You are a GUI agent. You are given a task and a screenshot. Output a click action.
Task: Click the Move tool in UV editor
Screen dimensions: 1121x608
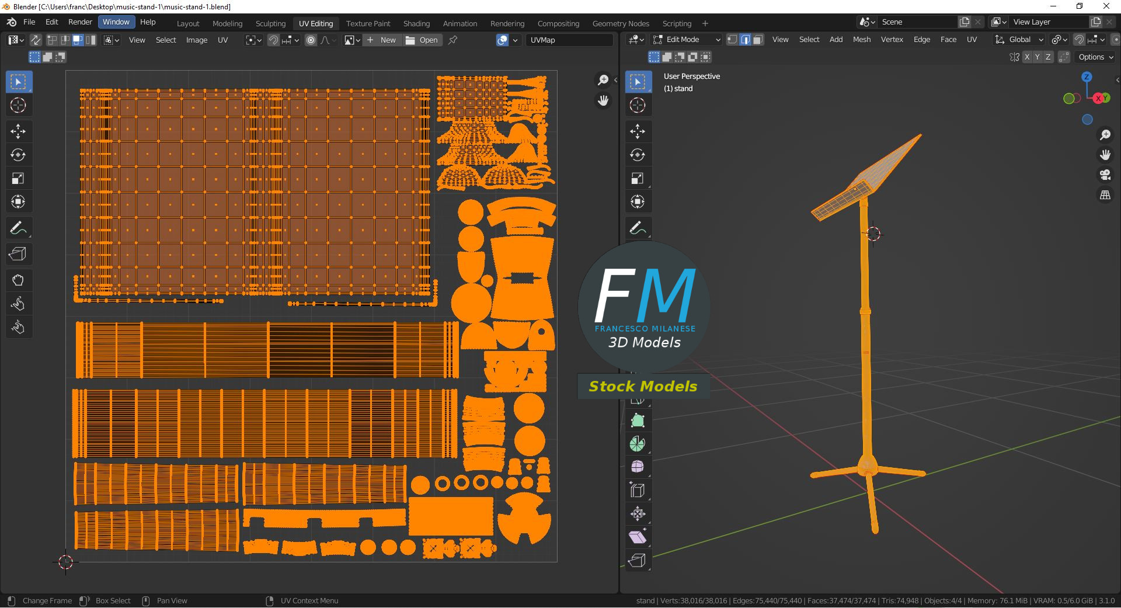[x=18, y=131]
